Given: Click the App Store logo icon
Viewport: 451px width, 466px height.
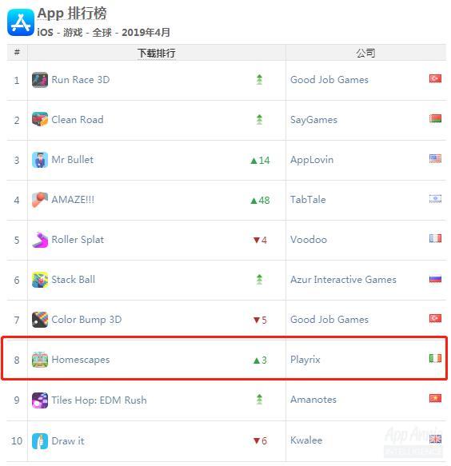Looking at the screenshot, I should (x=21, y=22).
